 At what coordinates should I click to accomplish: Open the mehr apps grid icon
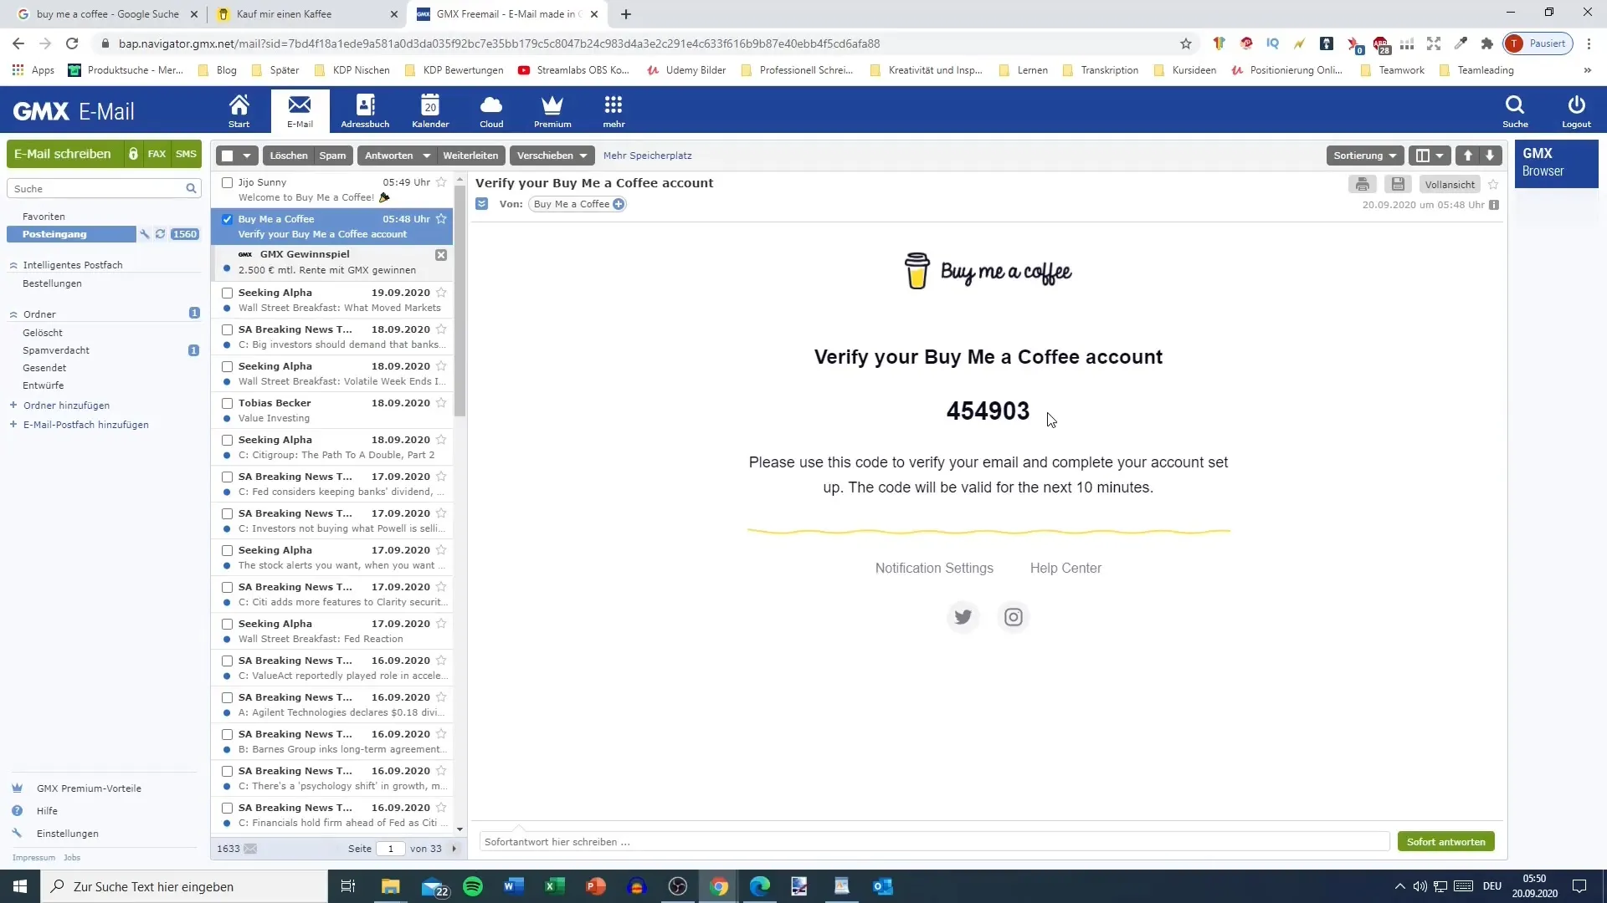pyautogui.click(x=614, y=110)
